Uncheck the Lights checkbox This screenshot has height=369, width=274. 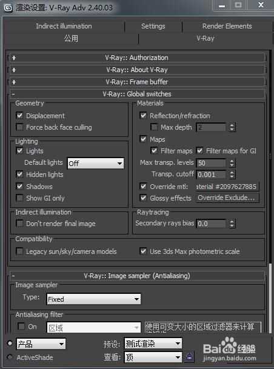pyautogui.click(x=19, y=151)
